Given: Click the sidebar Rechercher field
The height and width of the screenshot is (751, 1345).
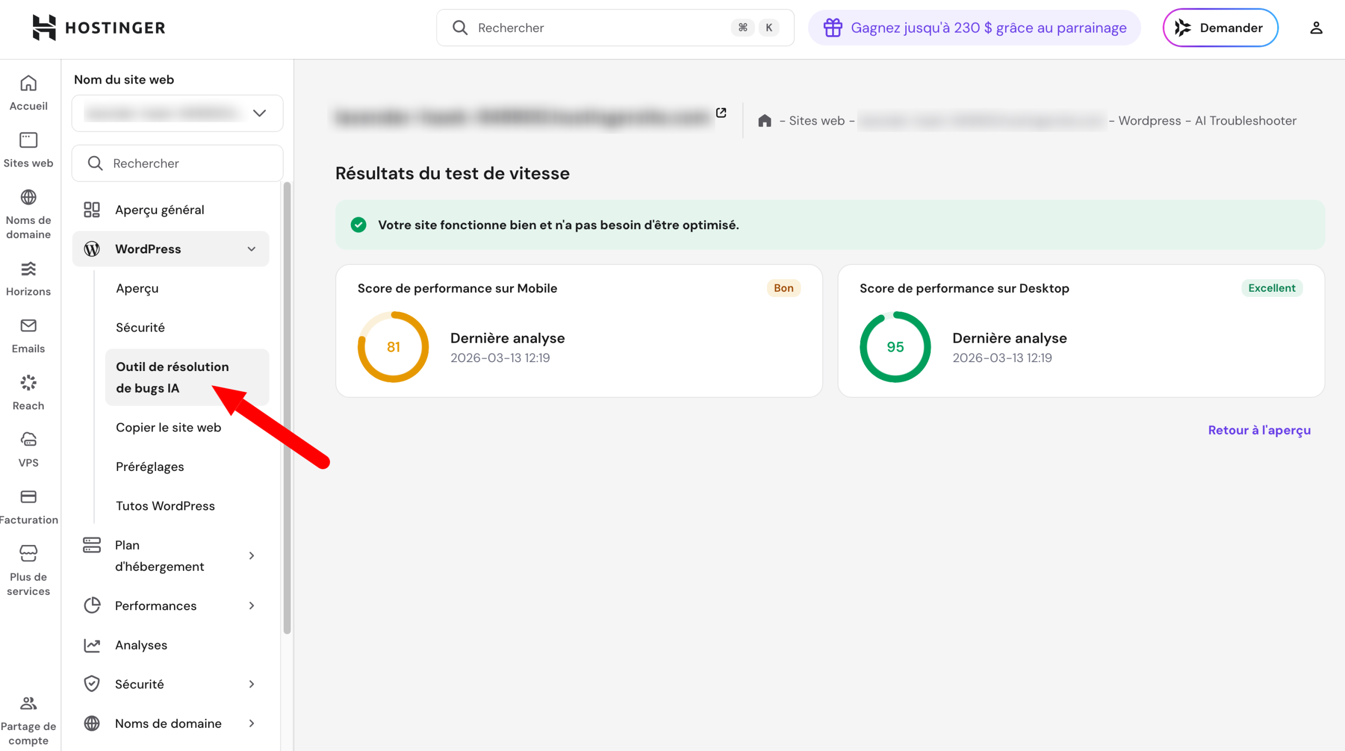Looking at the screenshot, I should point(178,163).
